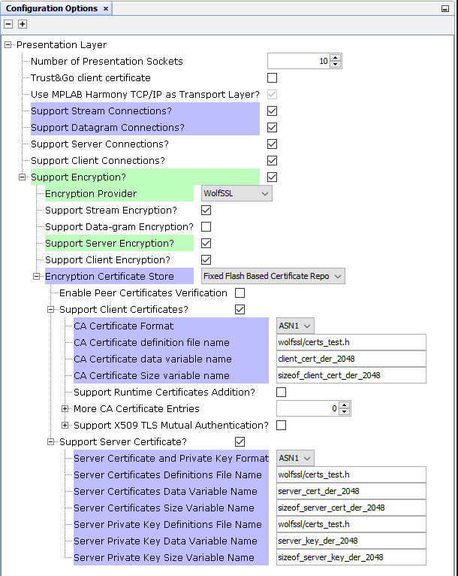
Task: Enable Peer Certificates Verification checkbox
Action: [x=240, y=293]
